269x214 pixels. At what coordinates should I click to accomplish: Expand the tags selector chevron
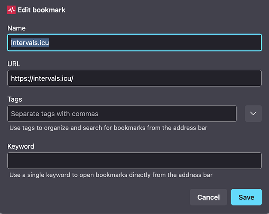[x=253, y=114]
